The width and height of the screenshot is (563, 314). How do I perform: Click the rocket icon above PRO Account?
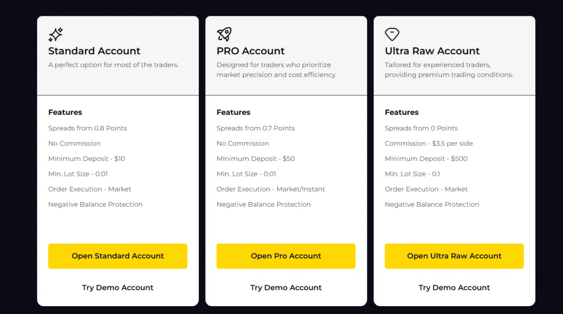pos(224,35)
